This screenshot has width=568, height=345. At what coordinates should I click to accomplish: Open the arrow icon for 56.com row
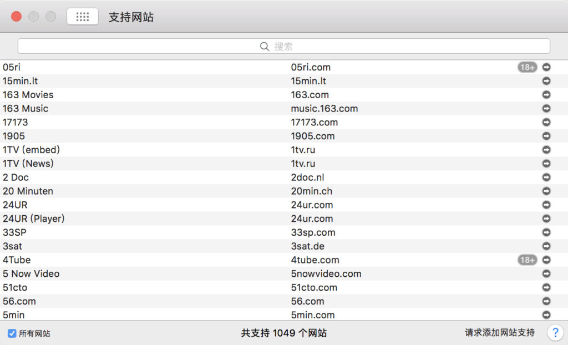point(546,301)
